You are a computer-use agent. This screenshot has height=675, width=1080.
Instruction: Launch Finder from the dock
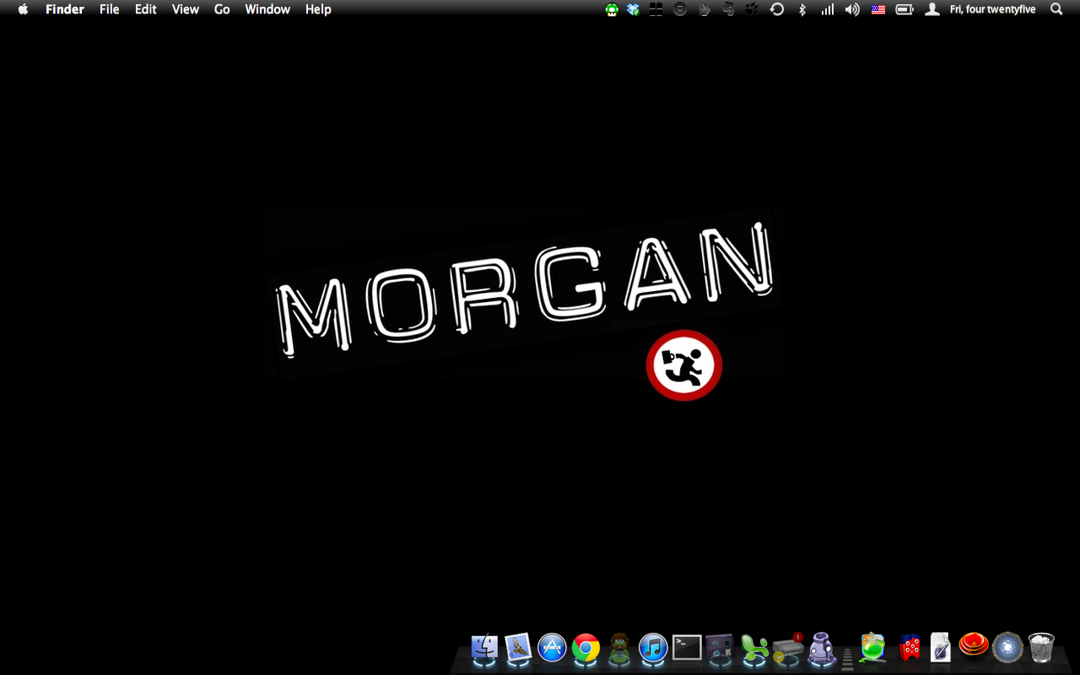[485, 648]
